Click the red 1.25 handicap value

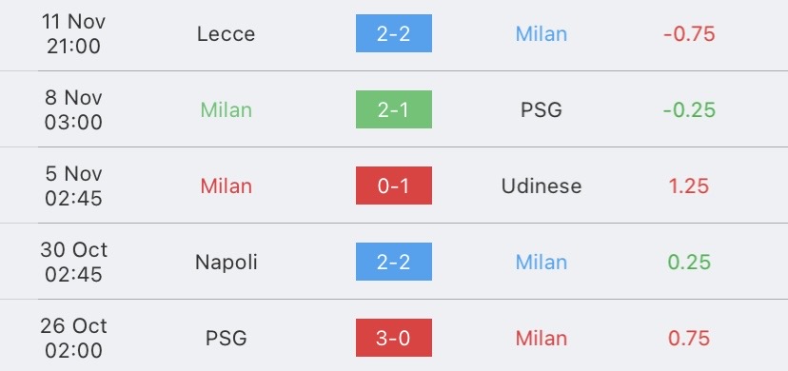pos(689,186)
